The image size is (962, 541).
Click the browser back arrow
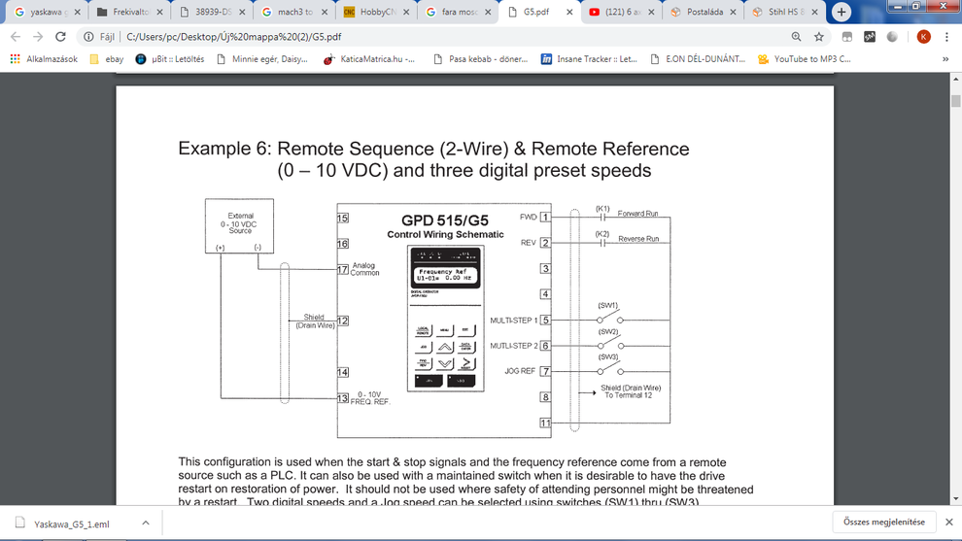(15, 37)
